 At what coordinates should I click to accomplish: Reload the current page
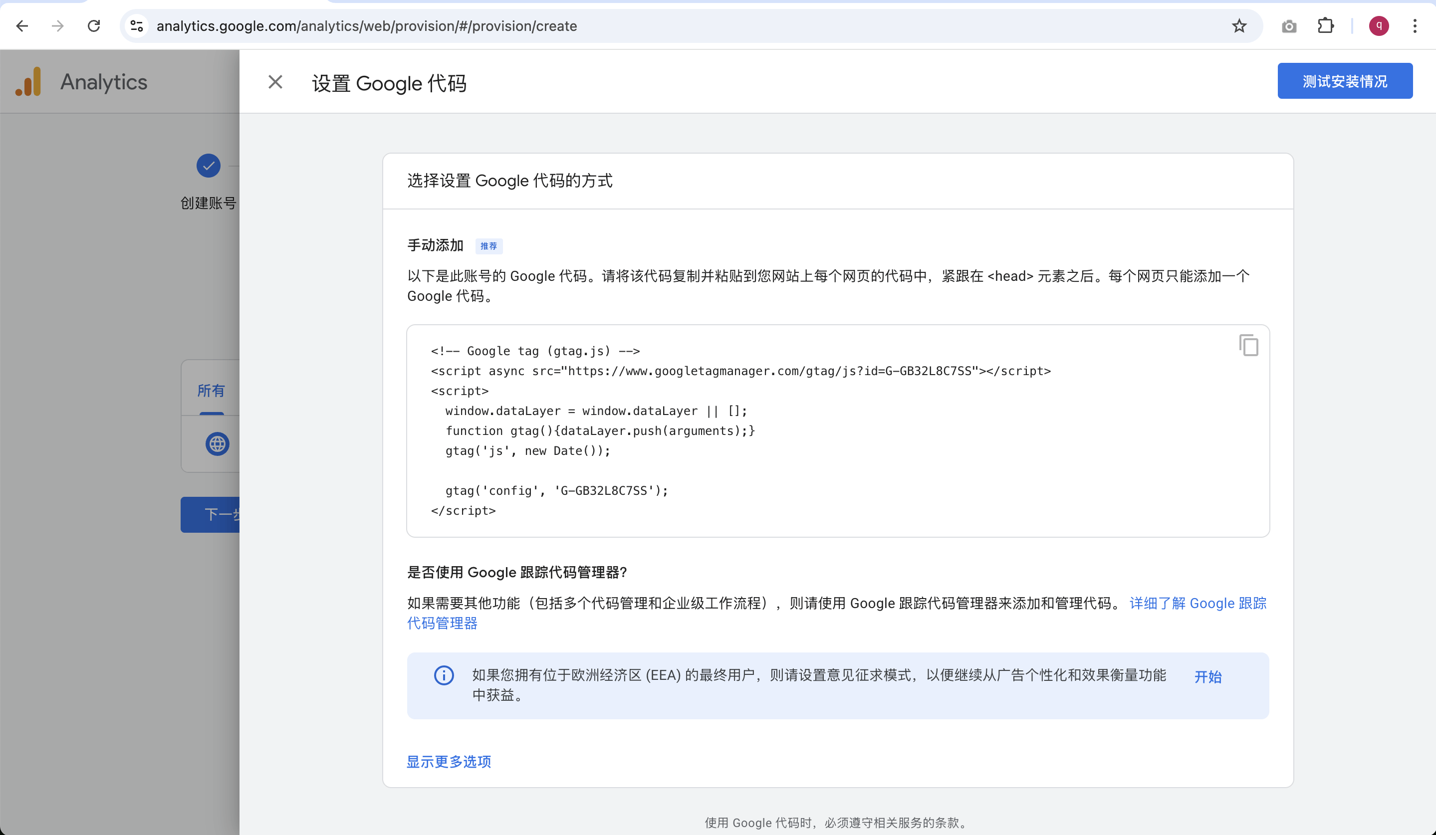click(x=94, y=25)
